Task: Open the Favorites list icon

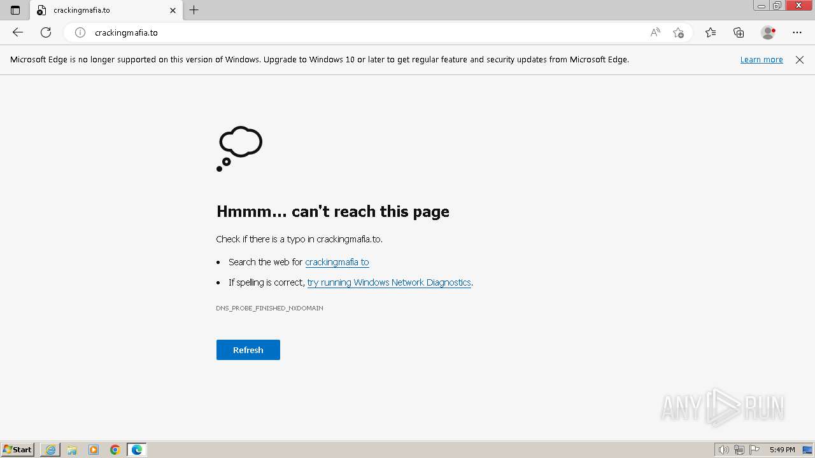Action: coord(711,32)
